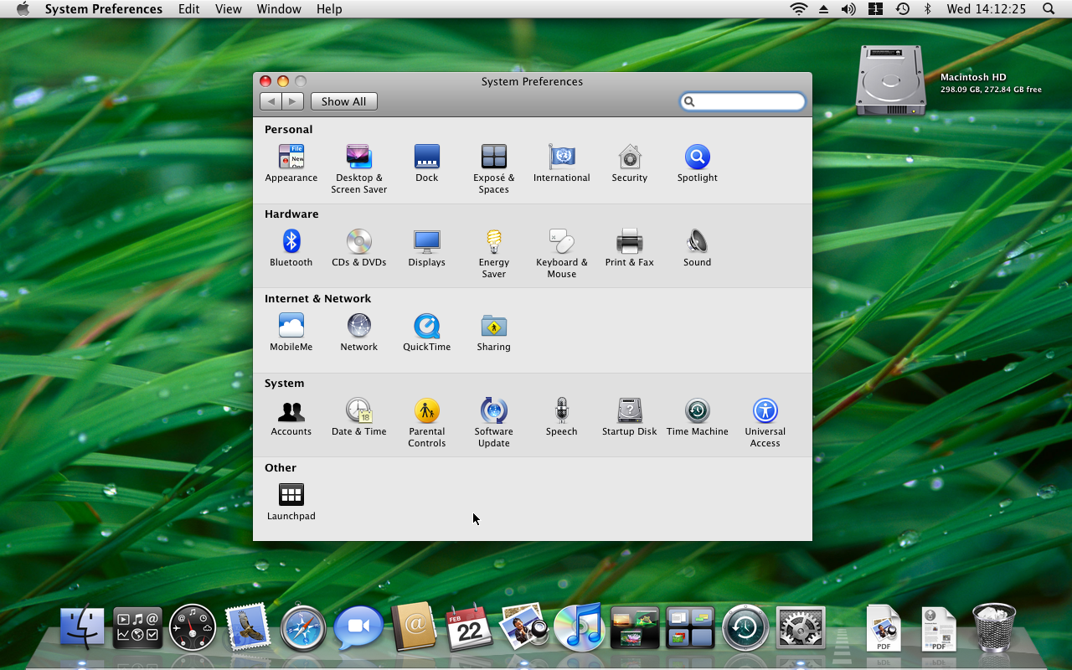Click the back navigation arrow
1072x670 pixels.
(x=271, y=101)
